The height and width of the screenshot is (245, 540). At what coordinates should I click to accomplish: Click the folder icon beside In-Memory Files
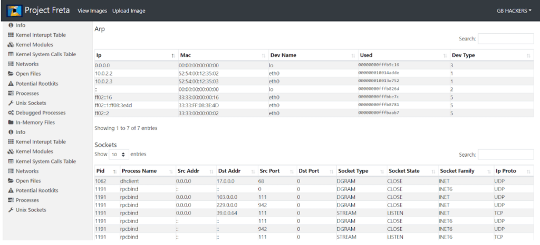pos(11,122)
